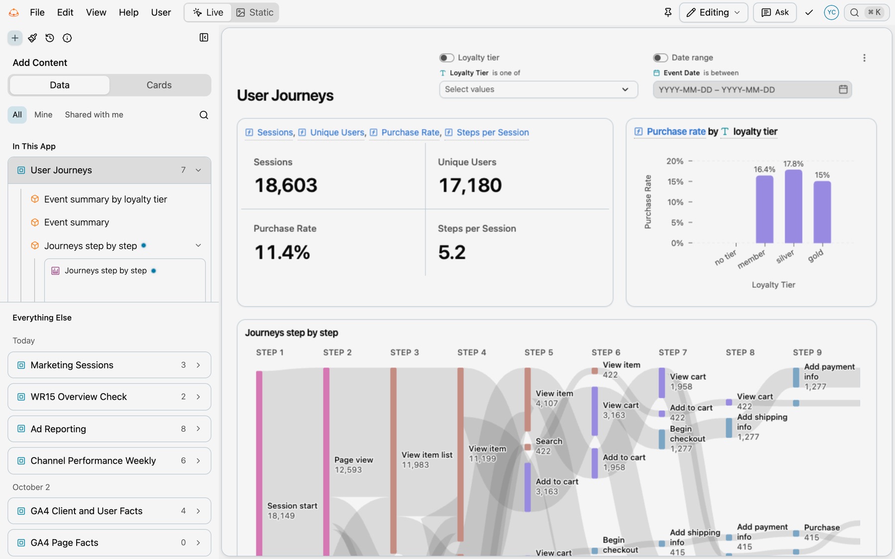Image resolution: width=895 pixels, height=559 pixels.
Task: Select Event summary by loyalty tier item
Action: (x=105, y=199)
